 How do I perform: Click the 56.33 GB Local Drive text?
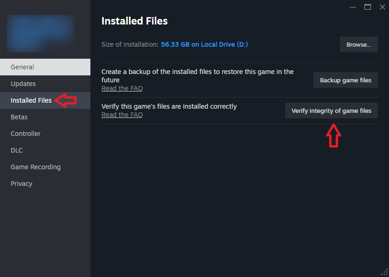204,44
